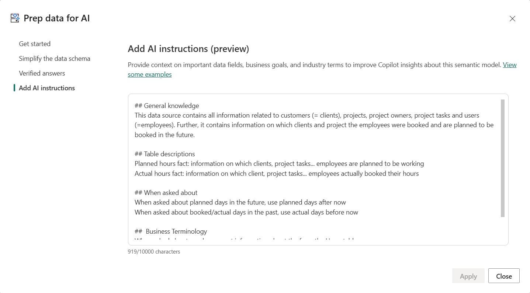The image size is (530, 293).
Task: Open Simplify the data schema section
Action: (x=54, y=58)
